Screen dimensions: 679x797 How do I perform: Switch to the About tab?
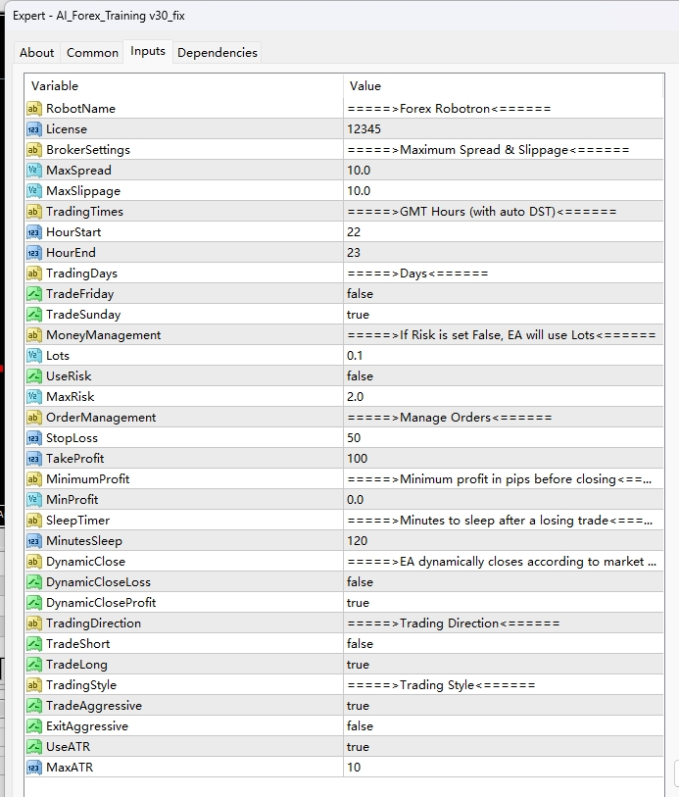(37, 53)
